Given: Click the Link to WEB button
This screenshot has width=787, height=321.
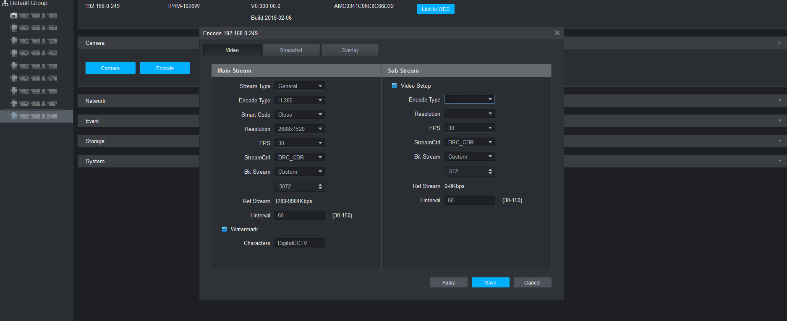Looking at the screenshot, I should click(436, 9).
